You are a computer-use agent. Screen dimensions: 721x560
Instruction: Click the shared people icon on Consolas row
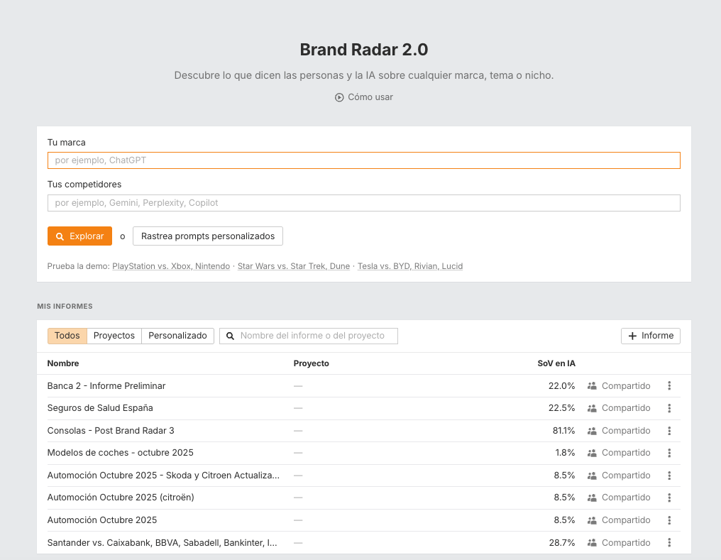[592, 430]
